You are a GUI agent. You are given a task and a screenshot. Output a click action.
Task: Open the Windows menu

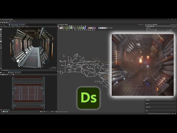(x=11, y=21)
